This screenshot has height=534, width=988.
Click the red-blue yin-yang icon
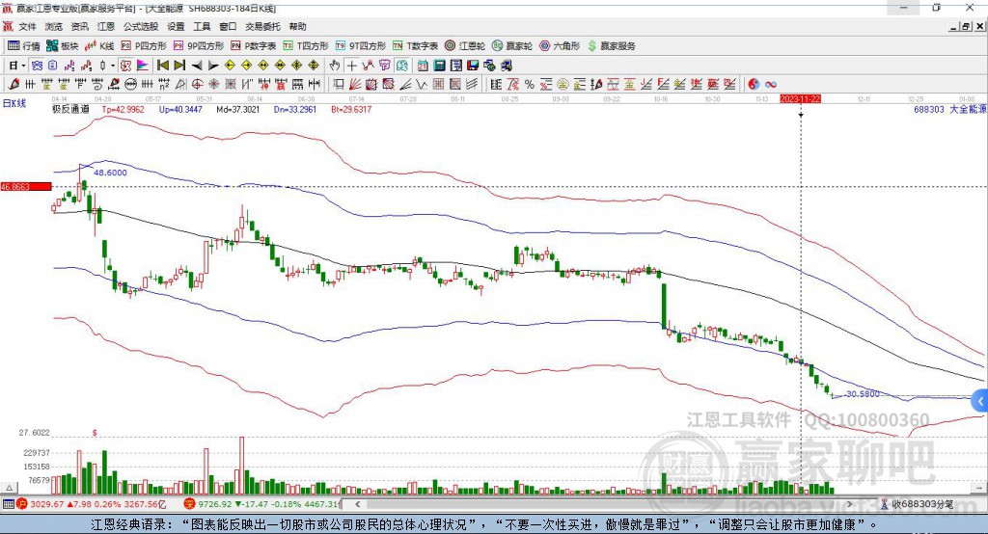(754, 85)
